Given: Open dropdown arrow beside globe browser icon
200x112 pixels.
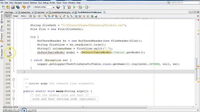Looking at the screenshot, I should coord(61,7).
